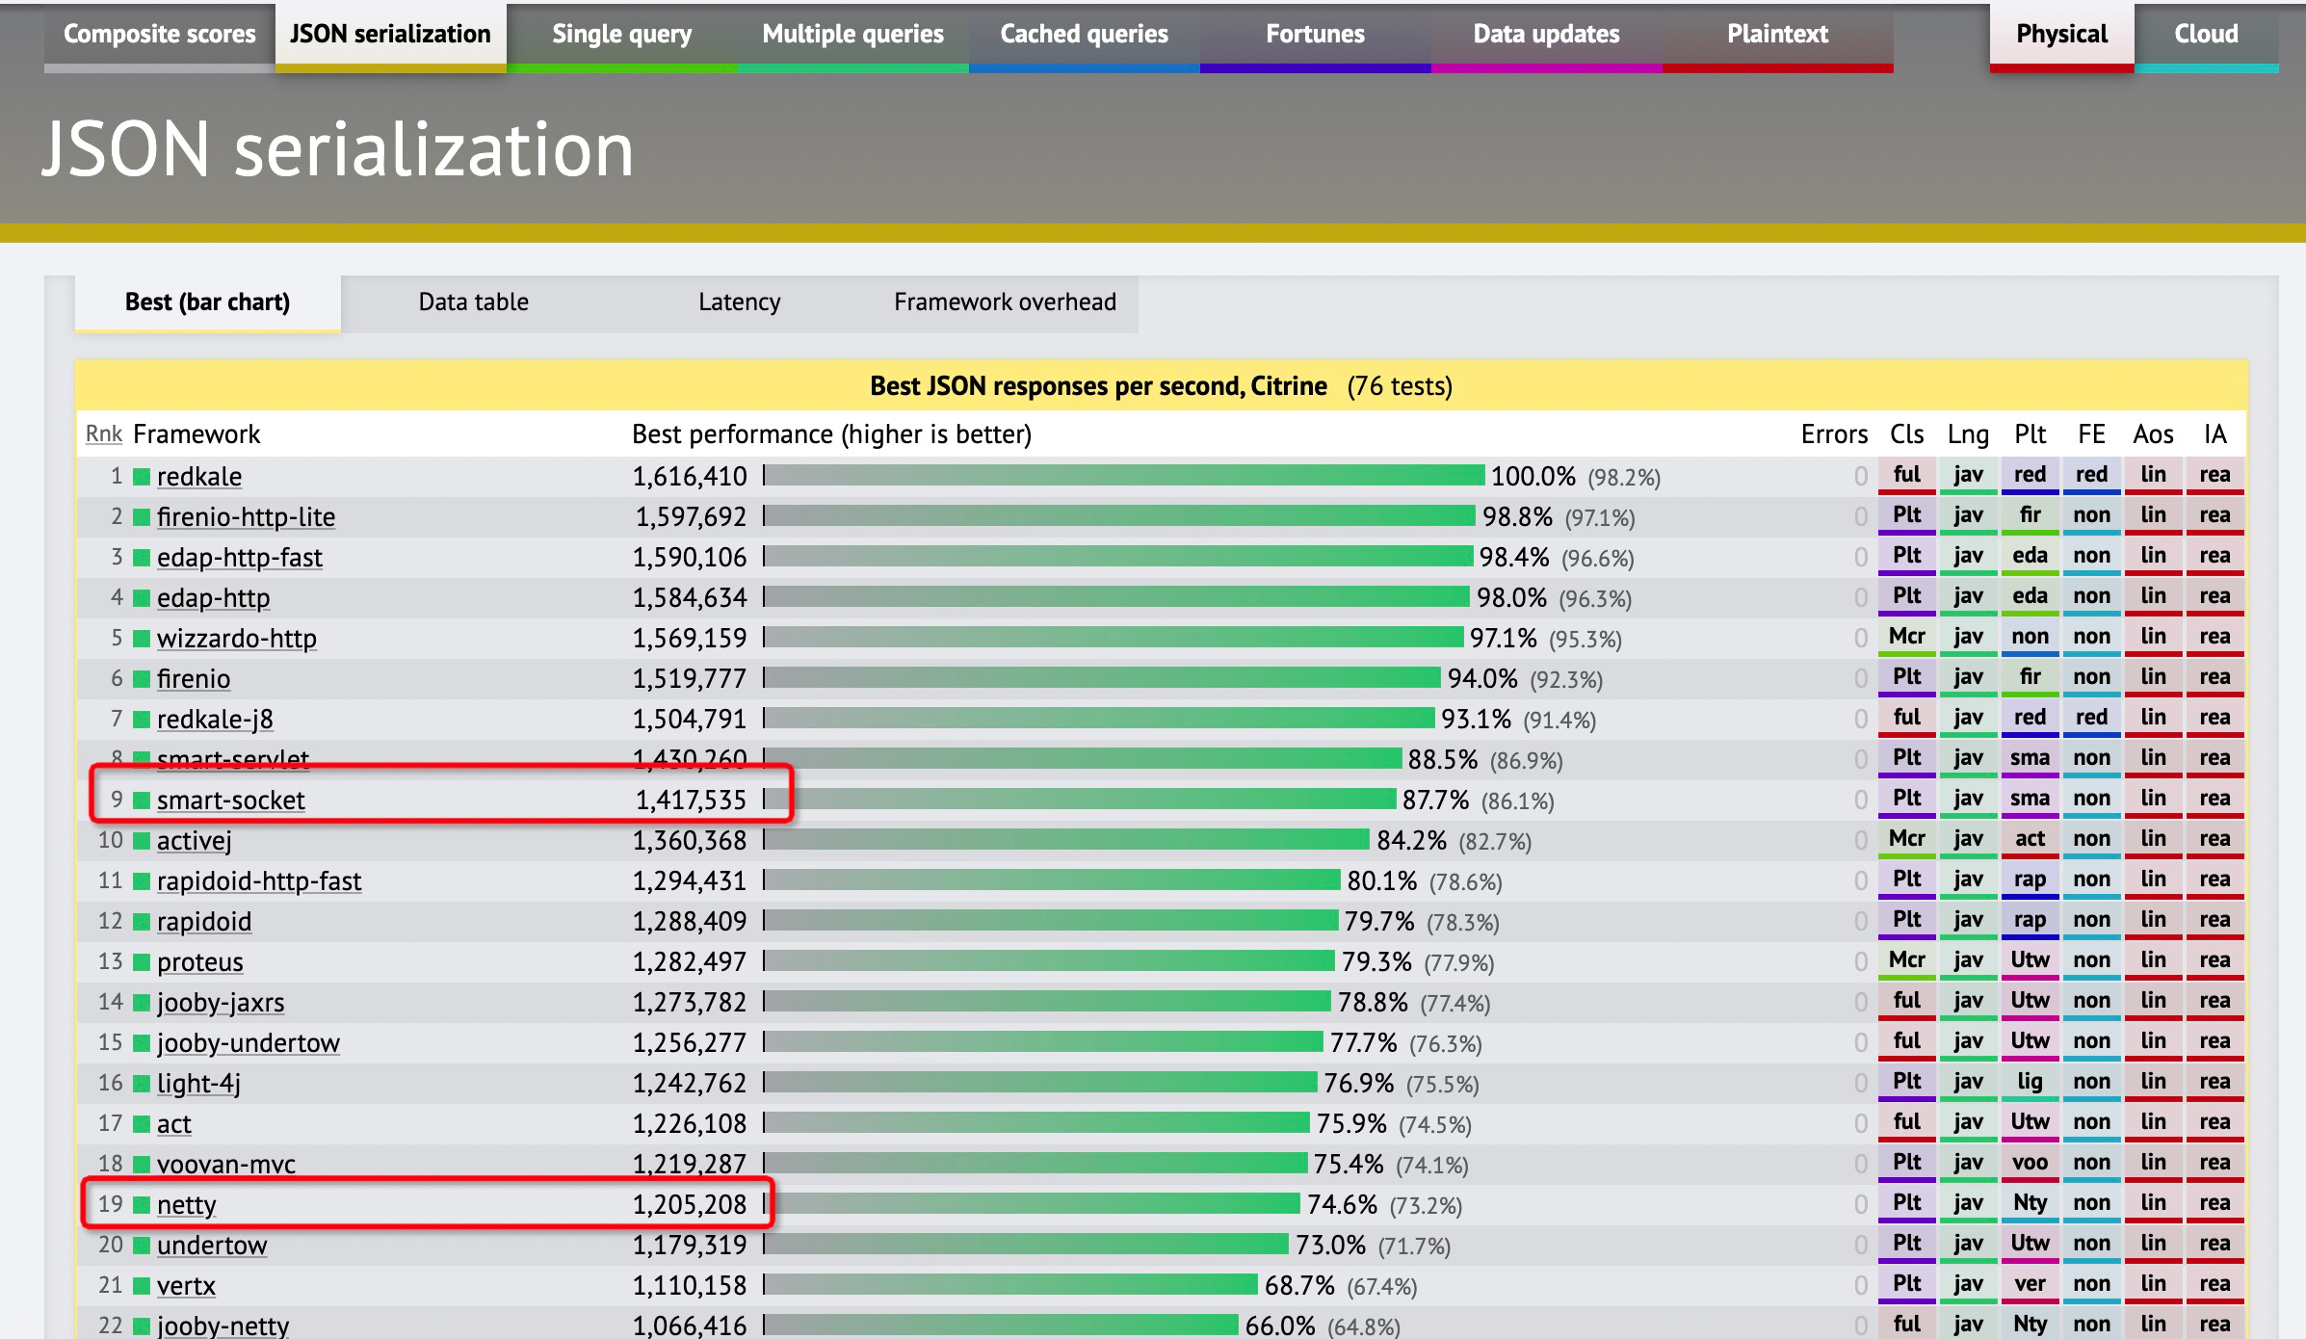
Task: Click the 'lin' OS tag in proteus row
Action: click(2154, 960)
